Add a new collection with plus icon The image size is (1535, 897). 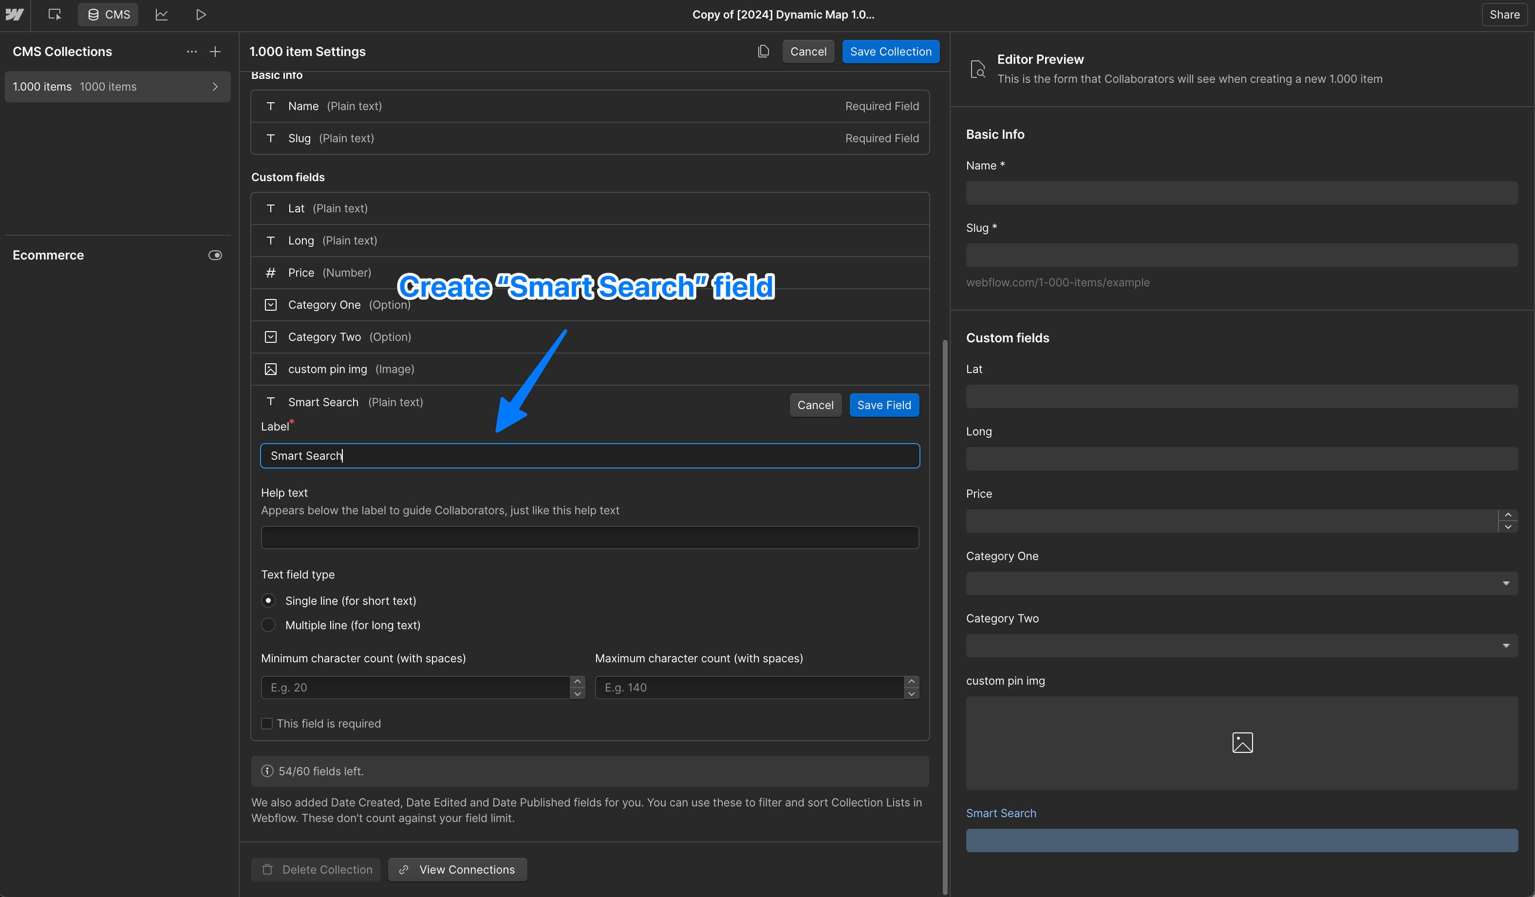tap(215, 52)
